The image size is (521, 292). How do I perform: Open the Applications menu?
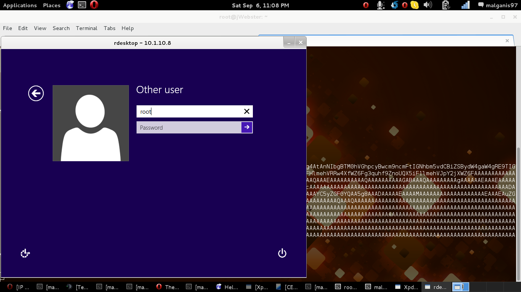20,5
